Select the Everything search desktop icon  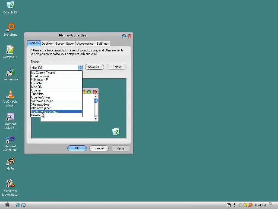coord(11,29)
